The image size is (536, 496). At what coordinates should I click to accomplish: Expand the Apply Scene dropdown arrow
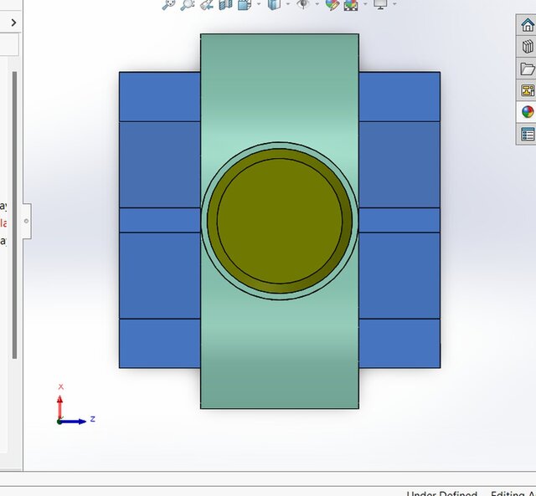(x=365, y=4)
